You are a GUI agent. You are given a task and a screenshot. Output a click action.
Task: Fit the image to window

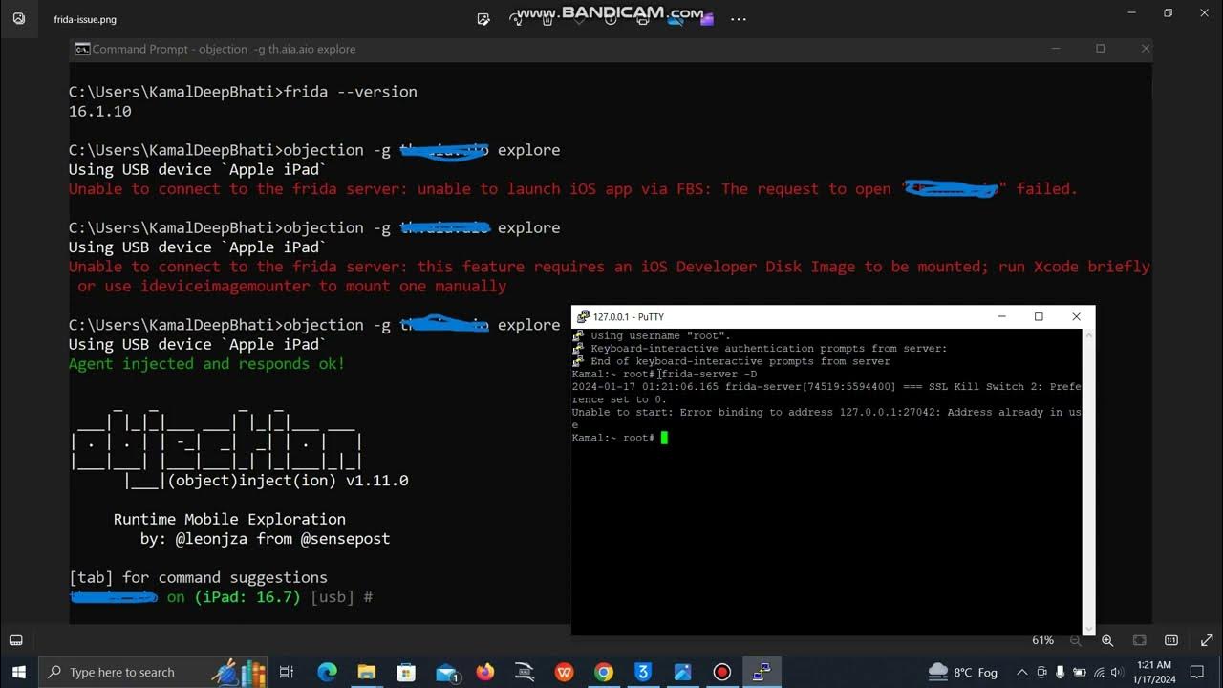tap(1139, 640)
